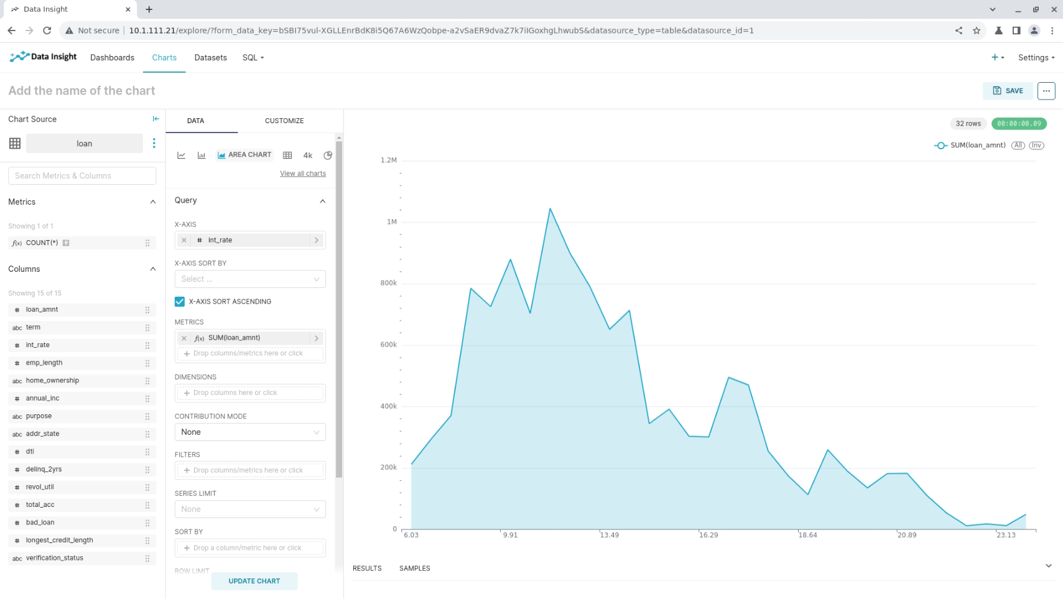The height and width of the screenshot is (599, 1063).
Task: Open the X-AXIS SORT BY dropdown
Action: [249, 279]
